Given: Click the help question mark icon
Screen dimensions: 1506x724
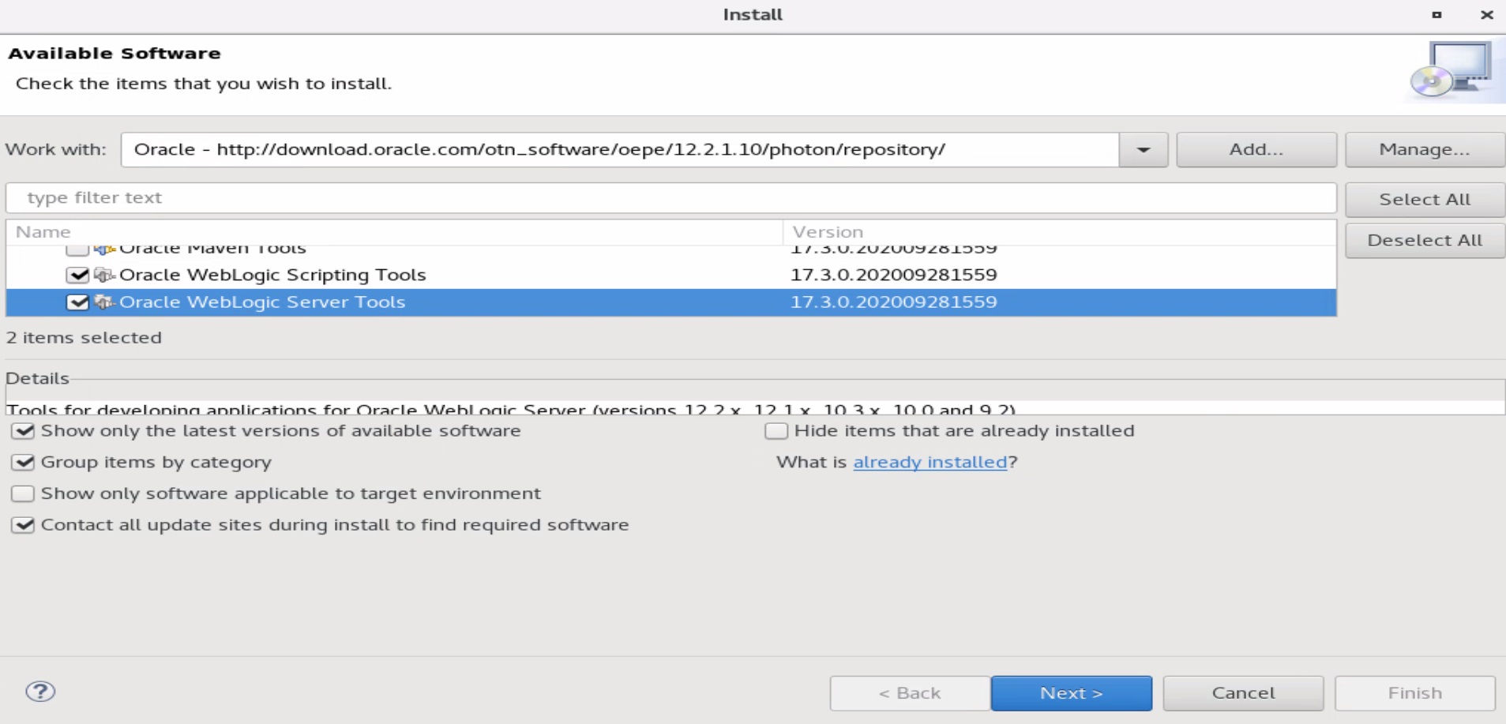Looking at the screenshot, I should pos(40,692).
